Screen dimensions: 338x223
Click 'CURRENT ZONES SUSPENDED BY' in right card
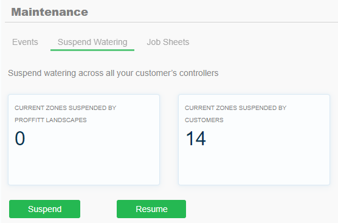click(x=235, y=108)
